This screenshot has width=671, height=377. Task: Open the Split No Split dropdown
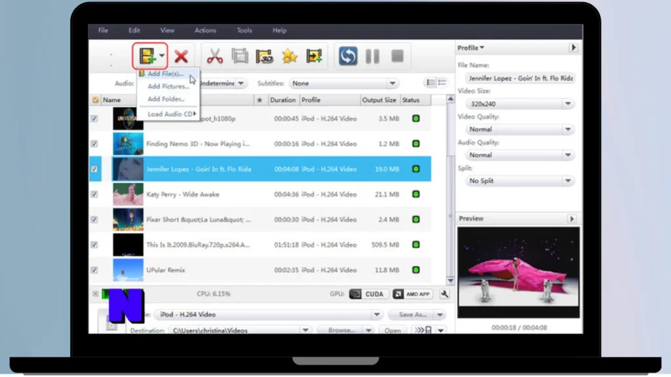coord(520,181)
